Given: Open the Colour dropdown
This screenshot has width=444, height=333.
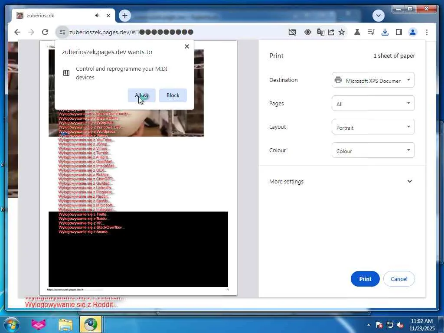Looking at the screenshot, I should point(373,150).
